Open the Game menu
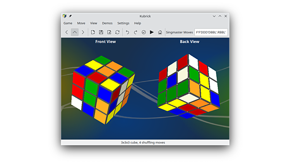Screen dimensions: 291x164 (68, 23)
